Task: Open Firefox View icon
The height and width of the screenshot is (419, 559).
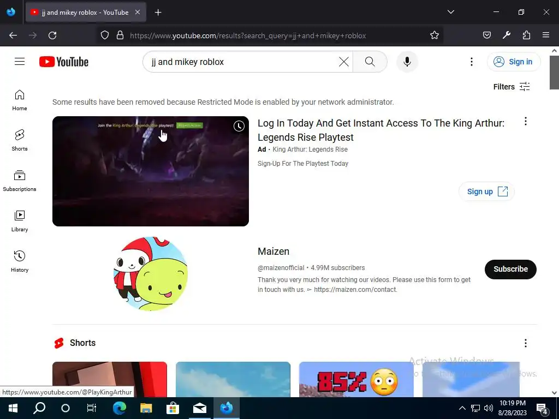Action: click(11, 12)
